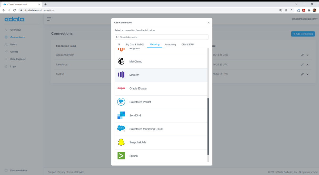Edit the GoogleAnalytics1 connection with the pencil icon

302,55
